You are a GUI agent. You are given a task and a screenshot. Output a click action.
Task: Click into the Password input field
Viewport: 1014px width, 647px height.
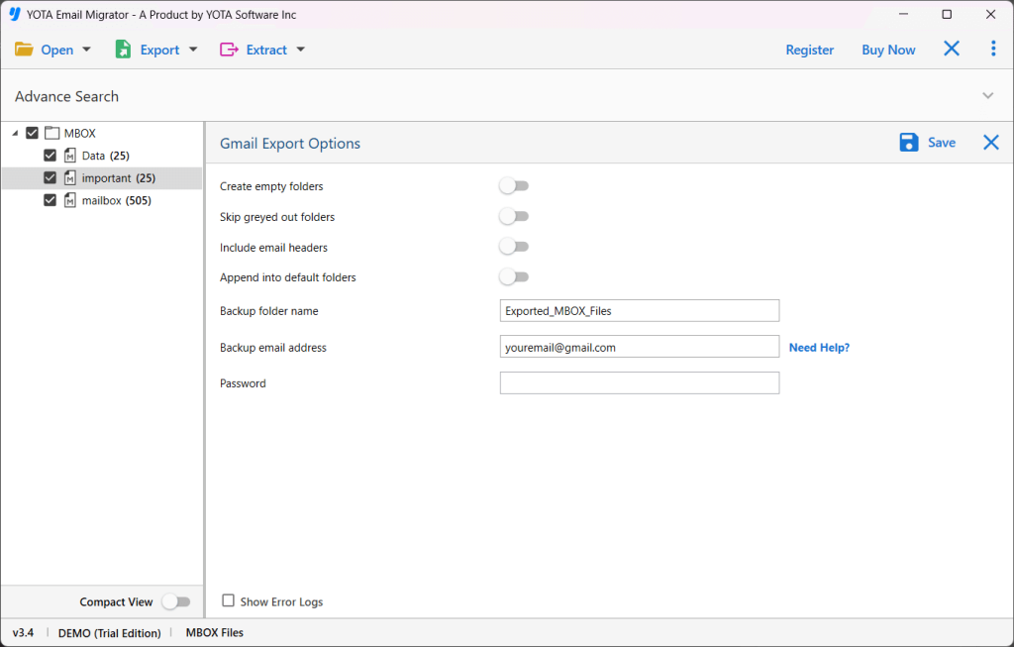pos(639,383)
